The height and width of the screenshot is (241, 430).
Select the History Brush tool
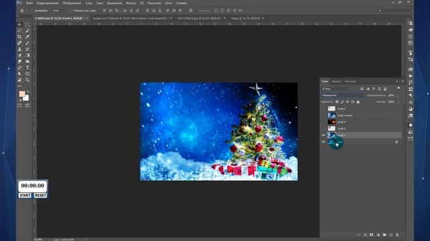tap(28, 49)
